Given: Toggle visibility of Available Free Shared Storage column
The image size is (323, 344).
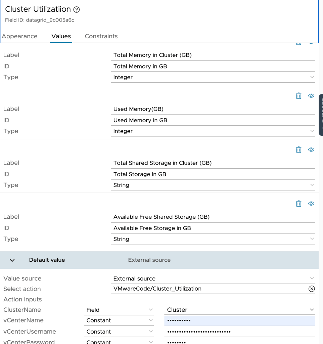Looking at the screenshot, I should 311,204.
